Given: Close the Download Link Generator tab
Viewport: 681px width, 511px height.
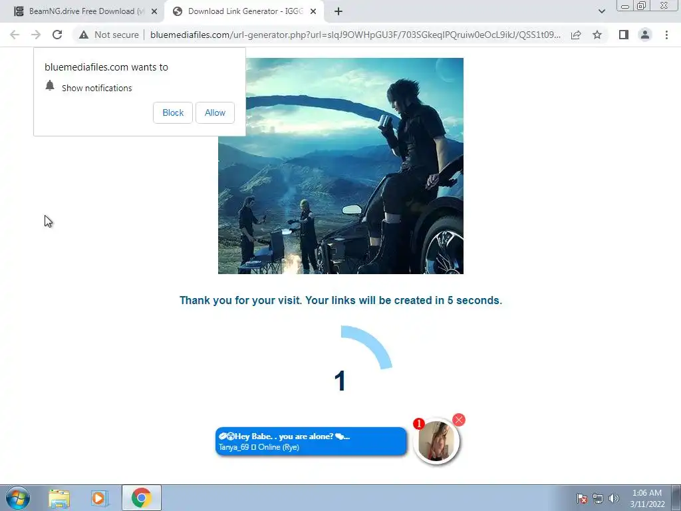Looking at the screenshot, I should (313, 11).
